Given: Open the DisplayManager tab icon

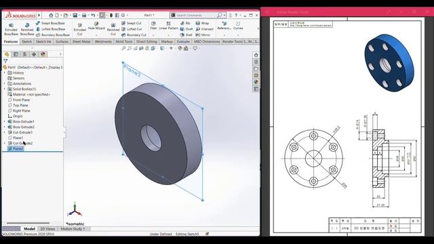Looking at the screenshot, I should point(43,54).
